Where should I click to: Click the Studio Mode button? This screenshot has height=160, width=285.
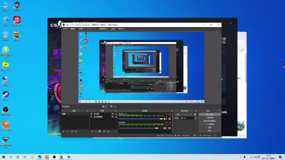pyautogui.click(x=209, y=124)
